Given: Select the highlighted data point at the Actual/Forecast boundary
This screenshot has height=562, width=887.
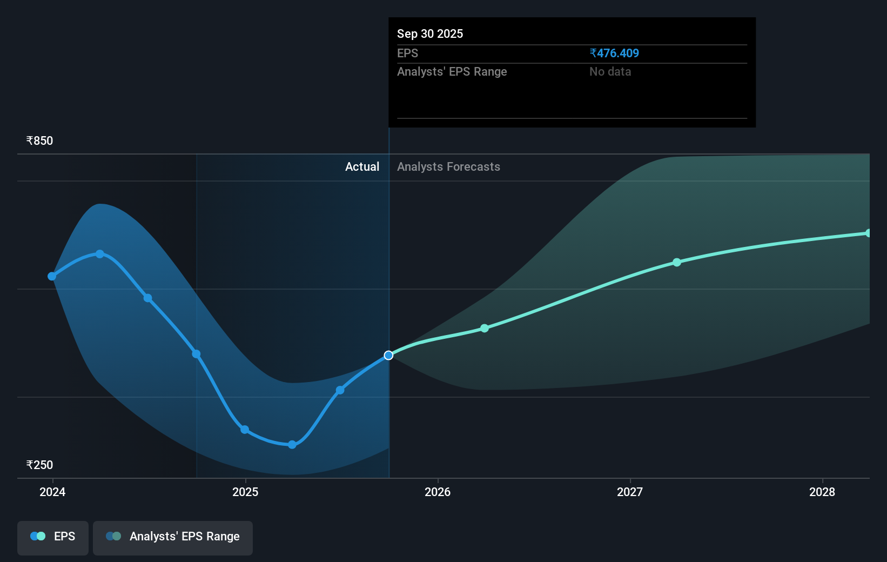Looking at the screenshot, I should click(x=388, y=355).
